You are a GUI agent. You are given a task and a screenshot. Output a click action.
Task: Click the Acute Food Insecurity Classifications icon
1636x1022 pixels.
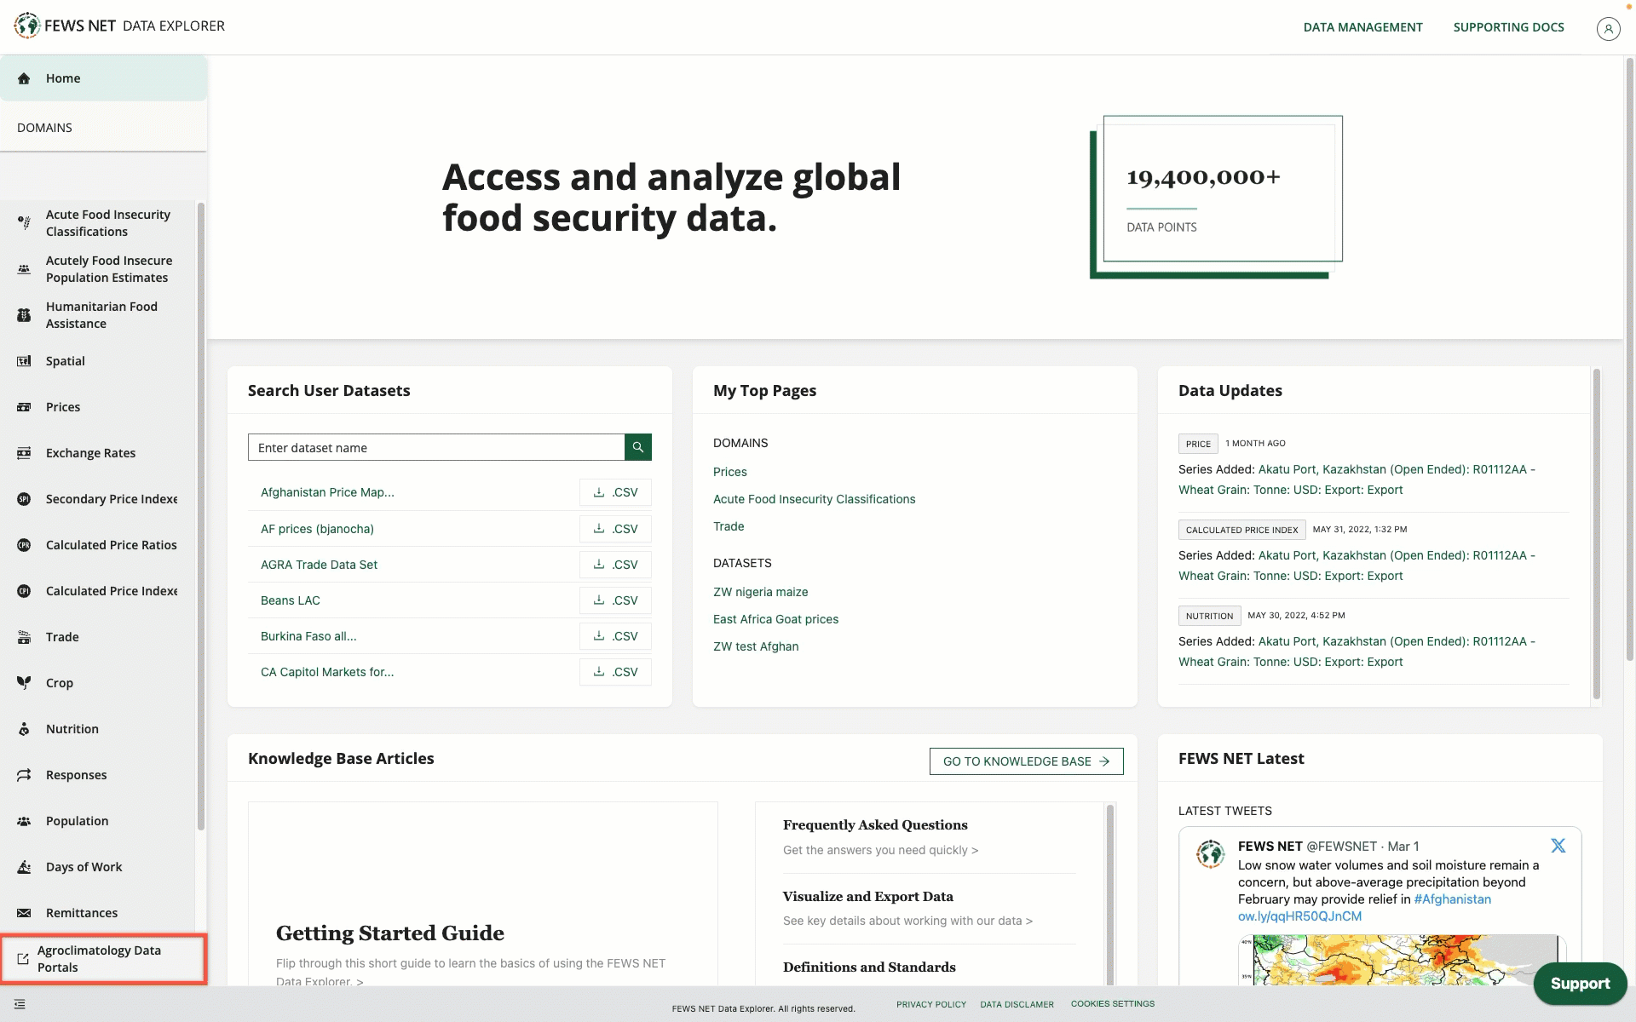click(22, 221)
